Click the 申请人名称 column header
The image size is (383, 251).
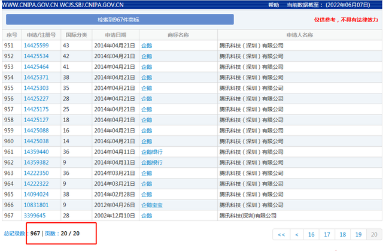pyautogui.click(x=300, y=35)
